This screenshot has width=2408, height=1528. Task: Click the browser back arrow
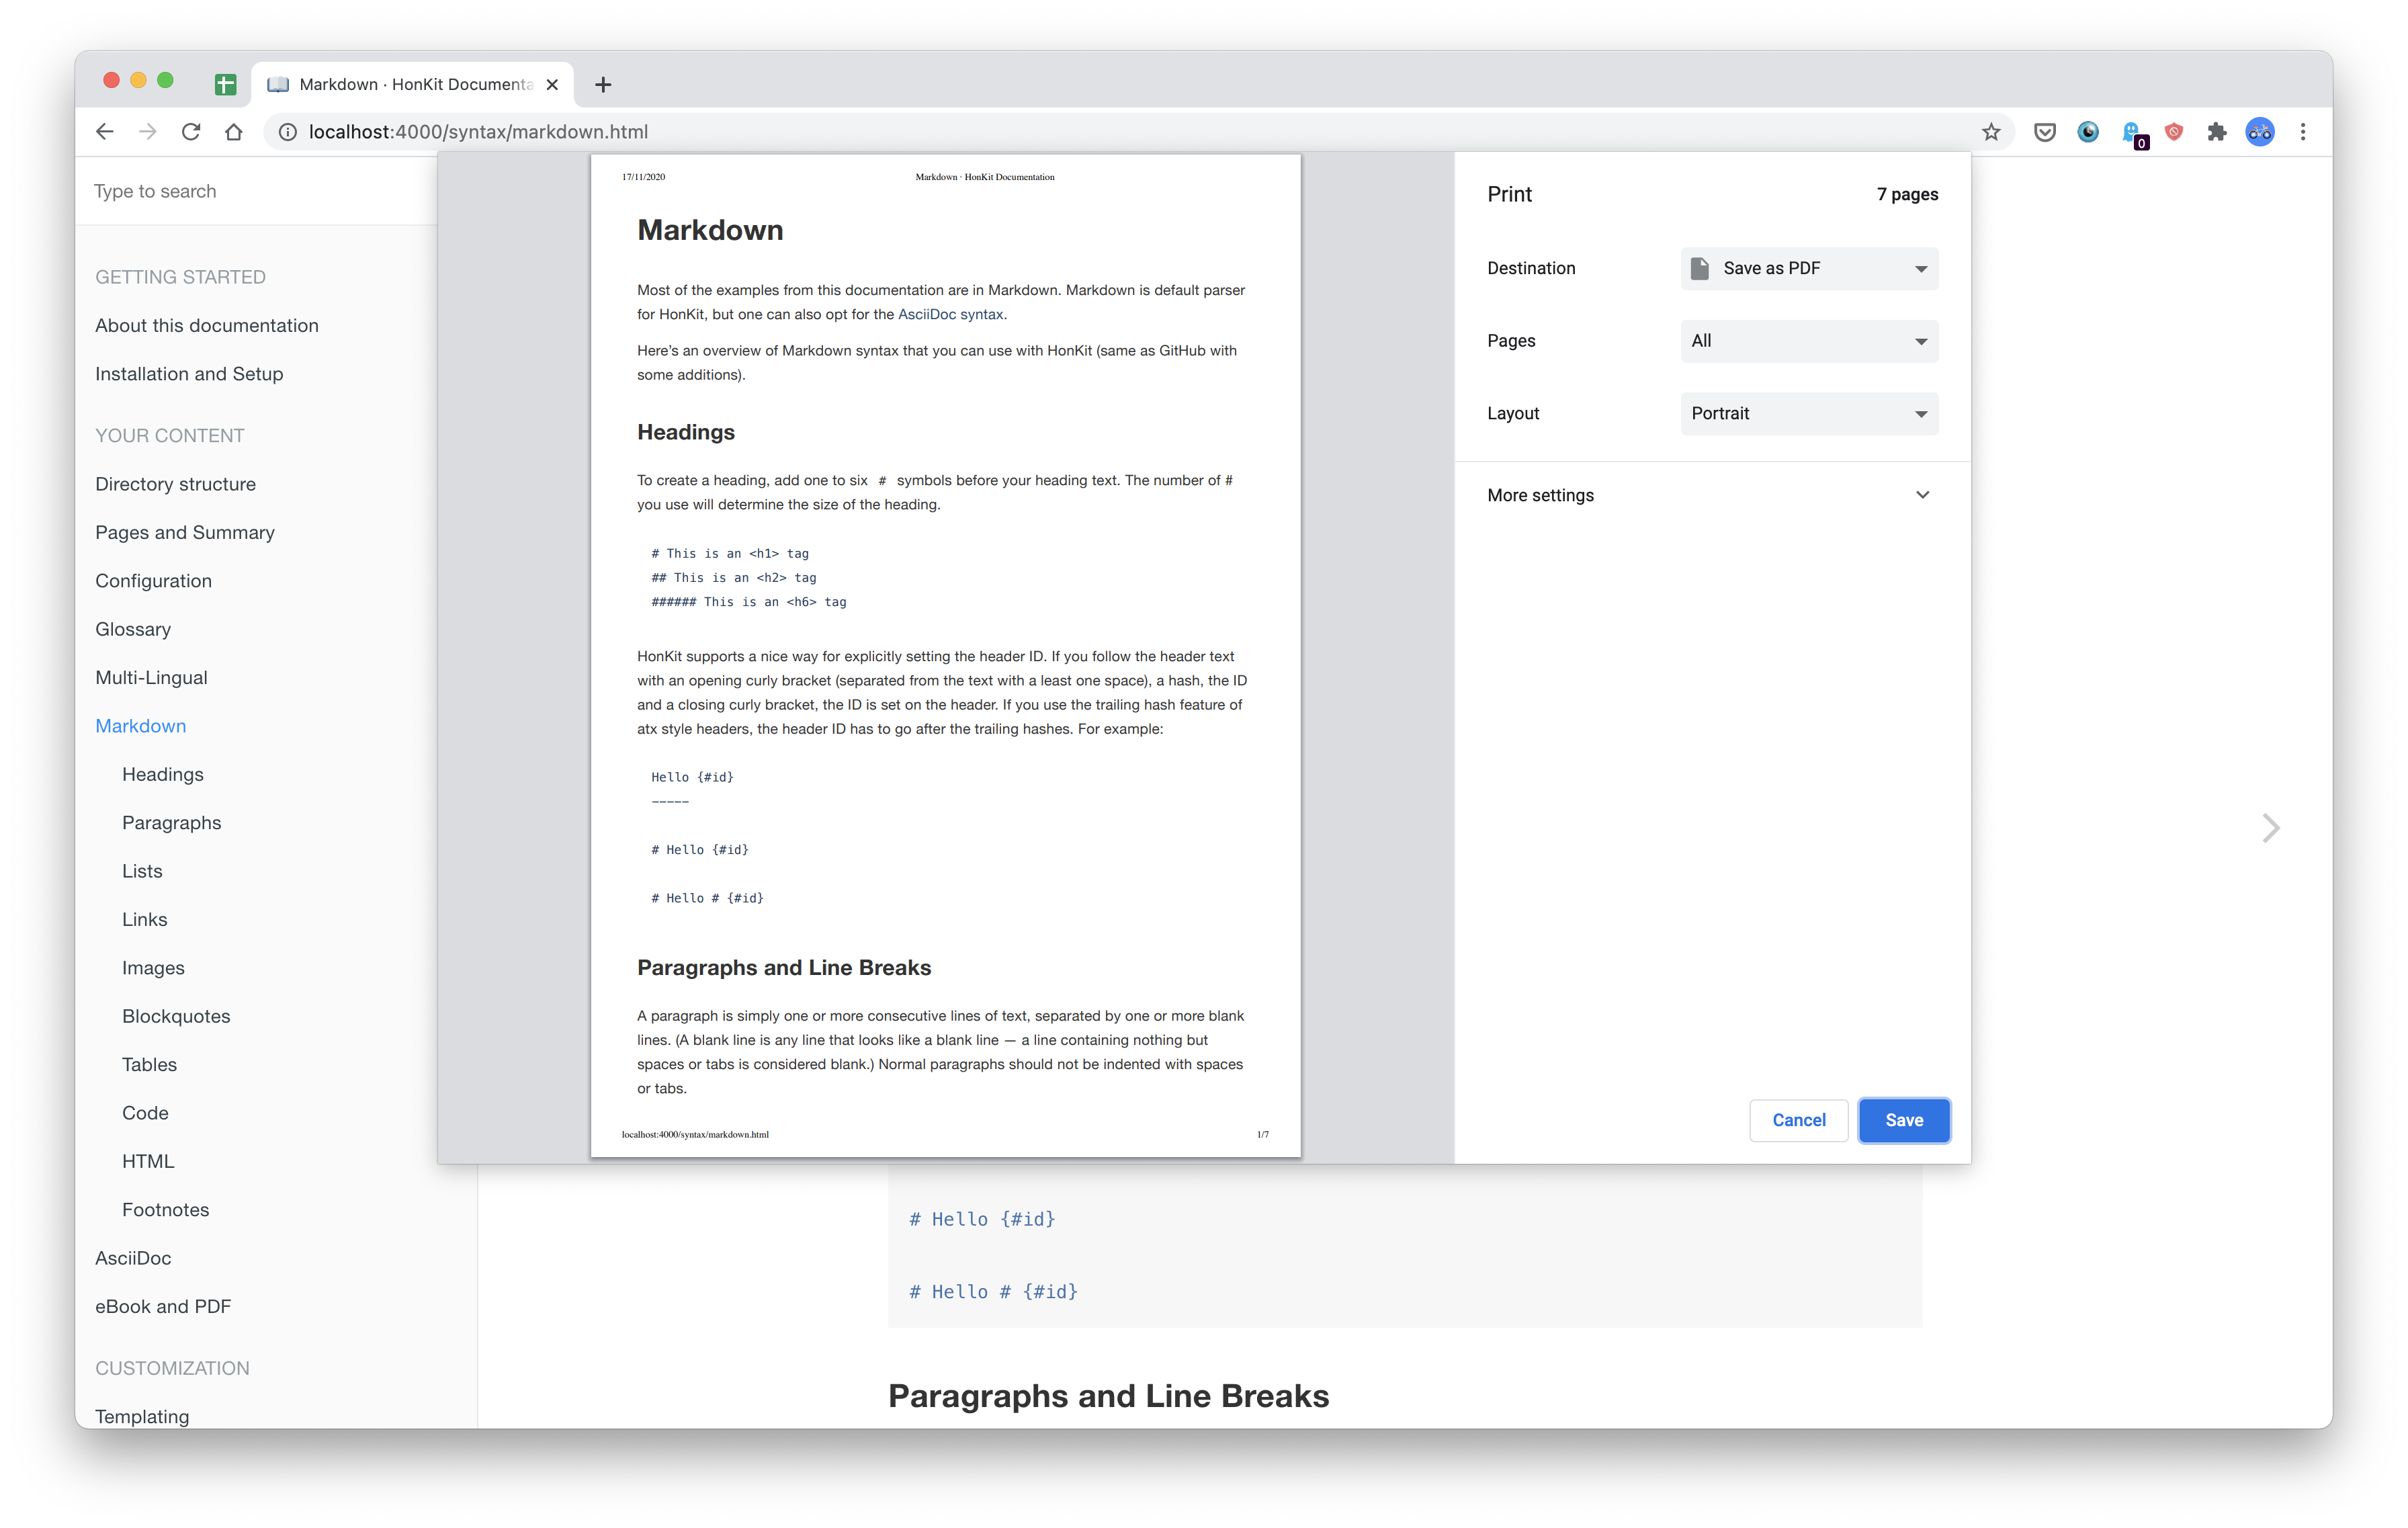click(105, 132)
